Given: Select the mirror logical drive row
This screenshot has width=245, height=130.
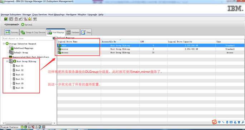Looking at the screenshot, I should 151,49.
